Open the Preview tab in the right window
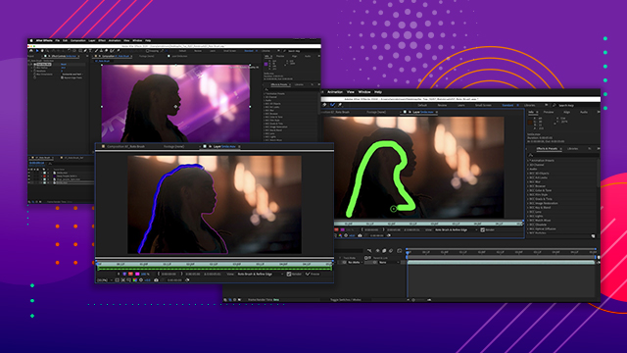Screen dimensions: 627x353 pyautogui.click(x=549, y=112)
